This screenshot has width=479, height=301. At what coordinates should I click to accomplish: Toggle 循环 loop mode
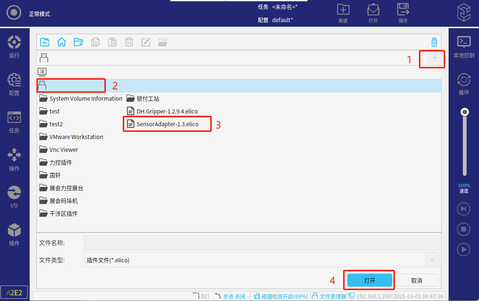coord(464,84)
